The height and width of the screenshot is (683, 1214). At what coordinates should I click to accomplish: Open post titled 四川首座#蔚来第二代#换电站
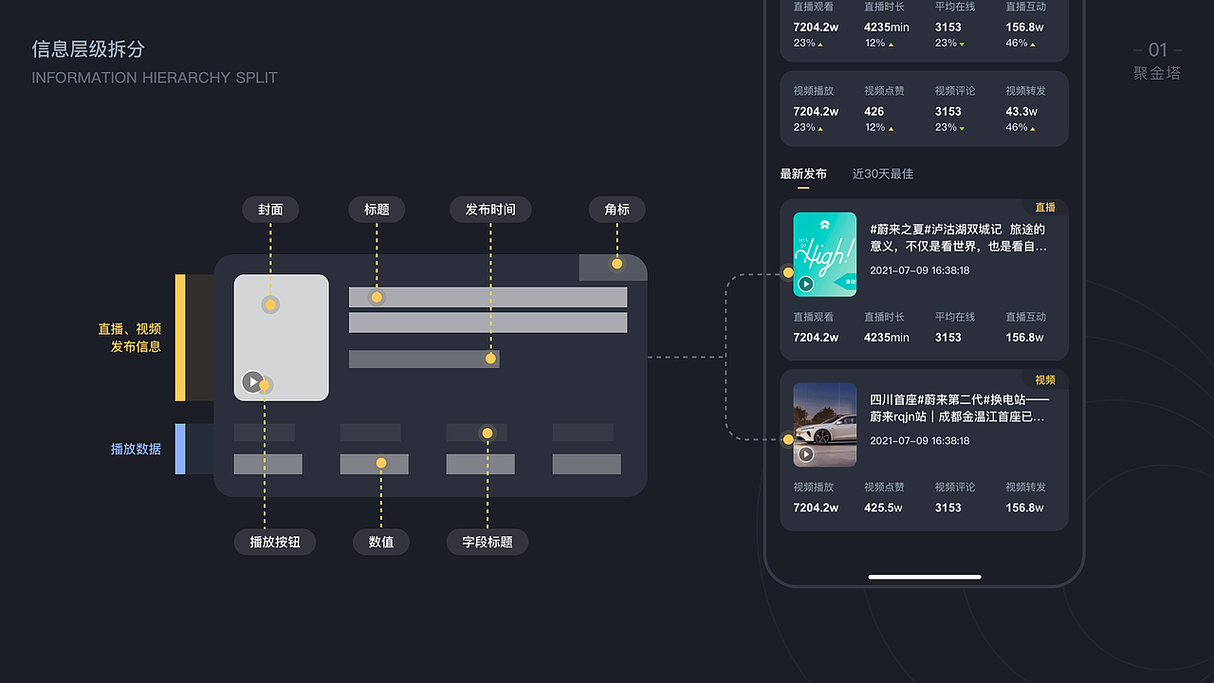(959, 408)
